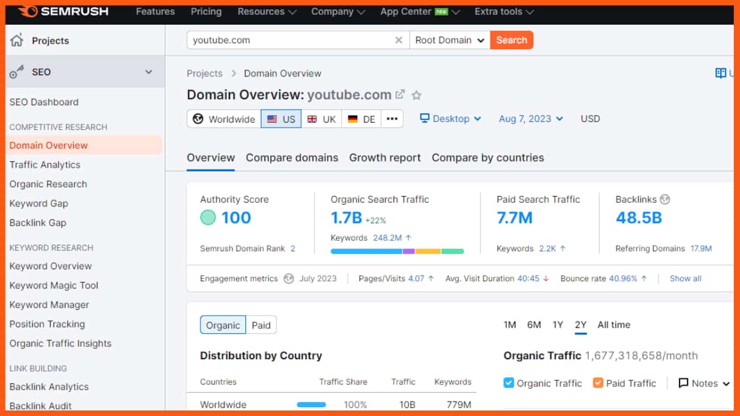740x416 pixels.
Task: Switch chart to Paid traffic view
Action: 261,325
